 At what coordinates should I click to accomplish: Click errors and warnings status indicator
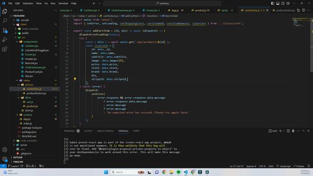pyautogui.click(x=31, y=166)
